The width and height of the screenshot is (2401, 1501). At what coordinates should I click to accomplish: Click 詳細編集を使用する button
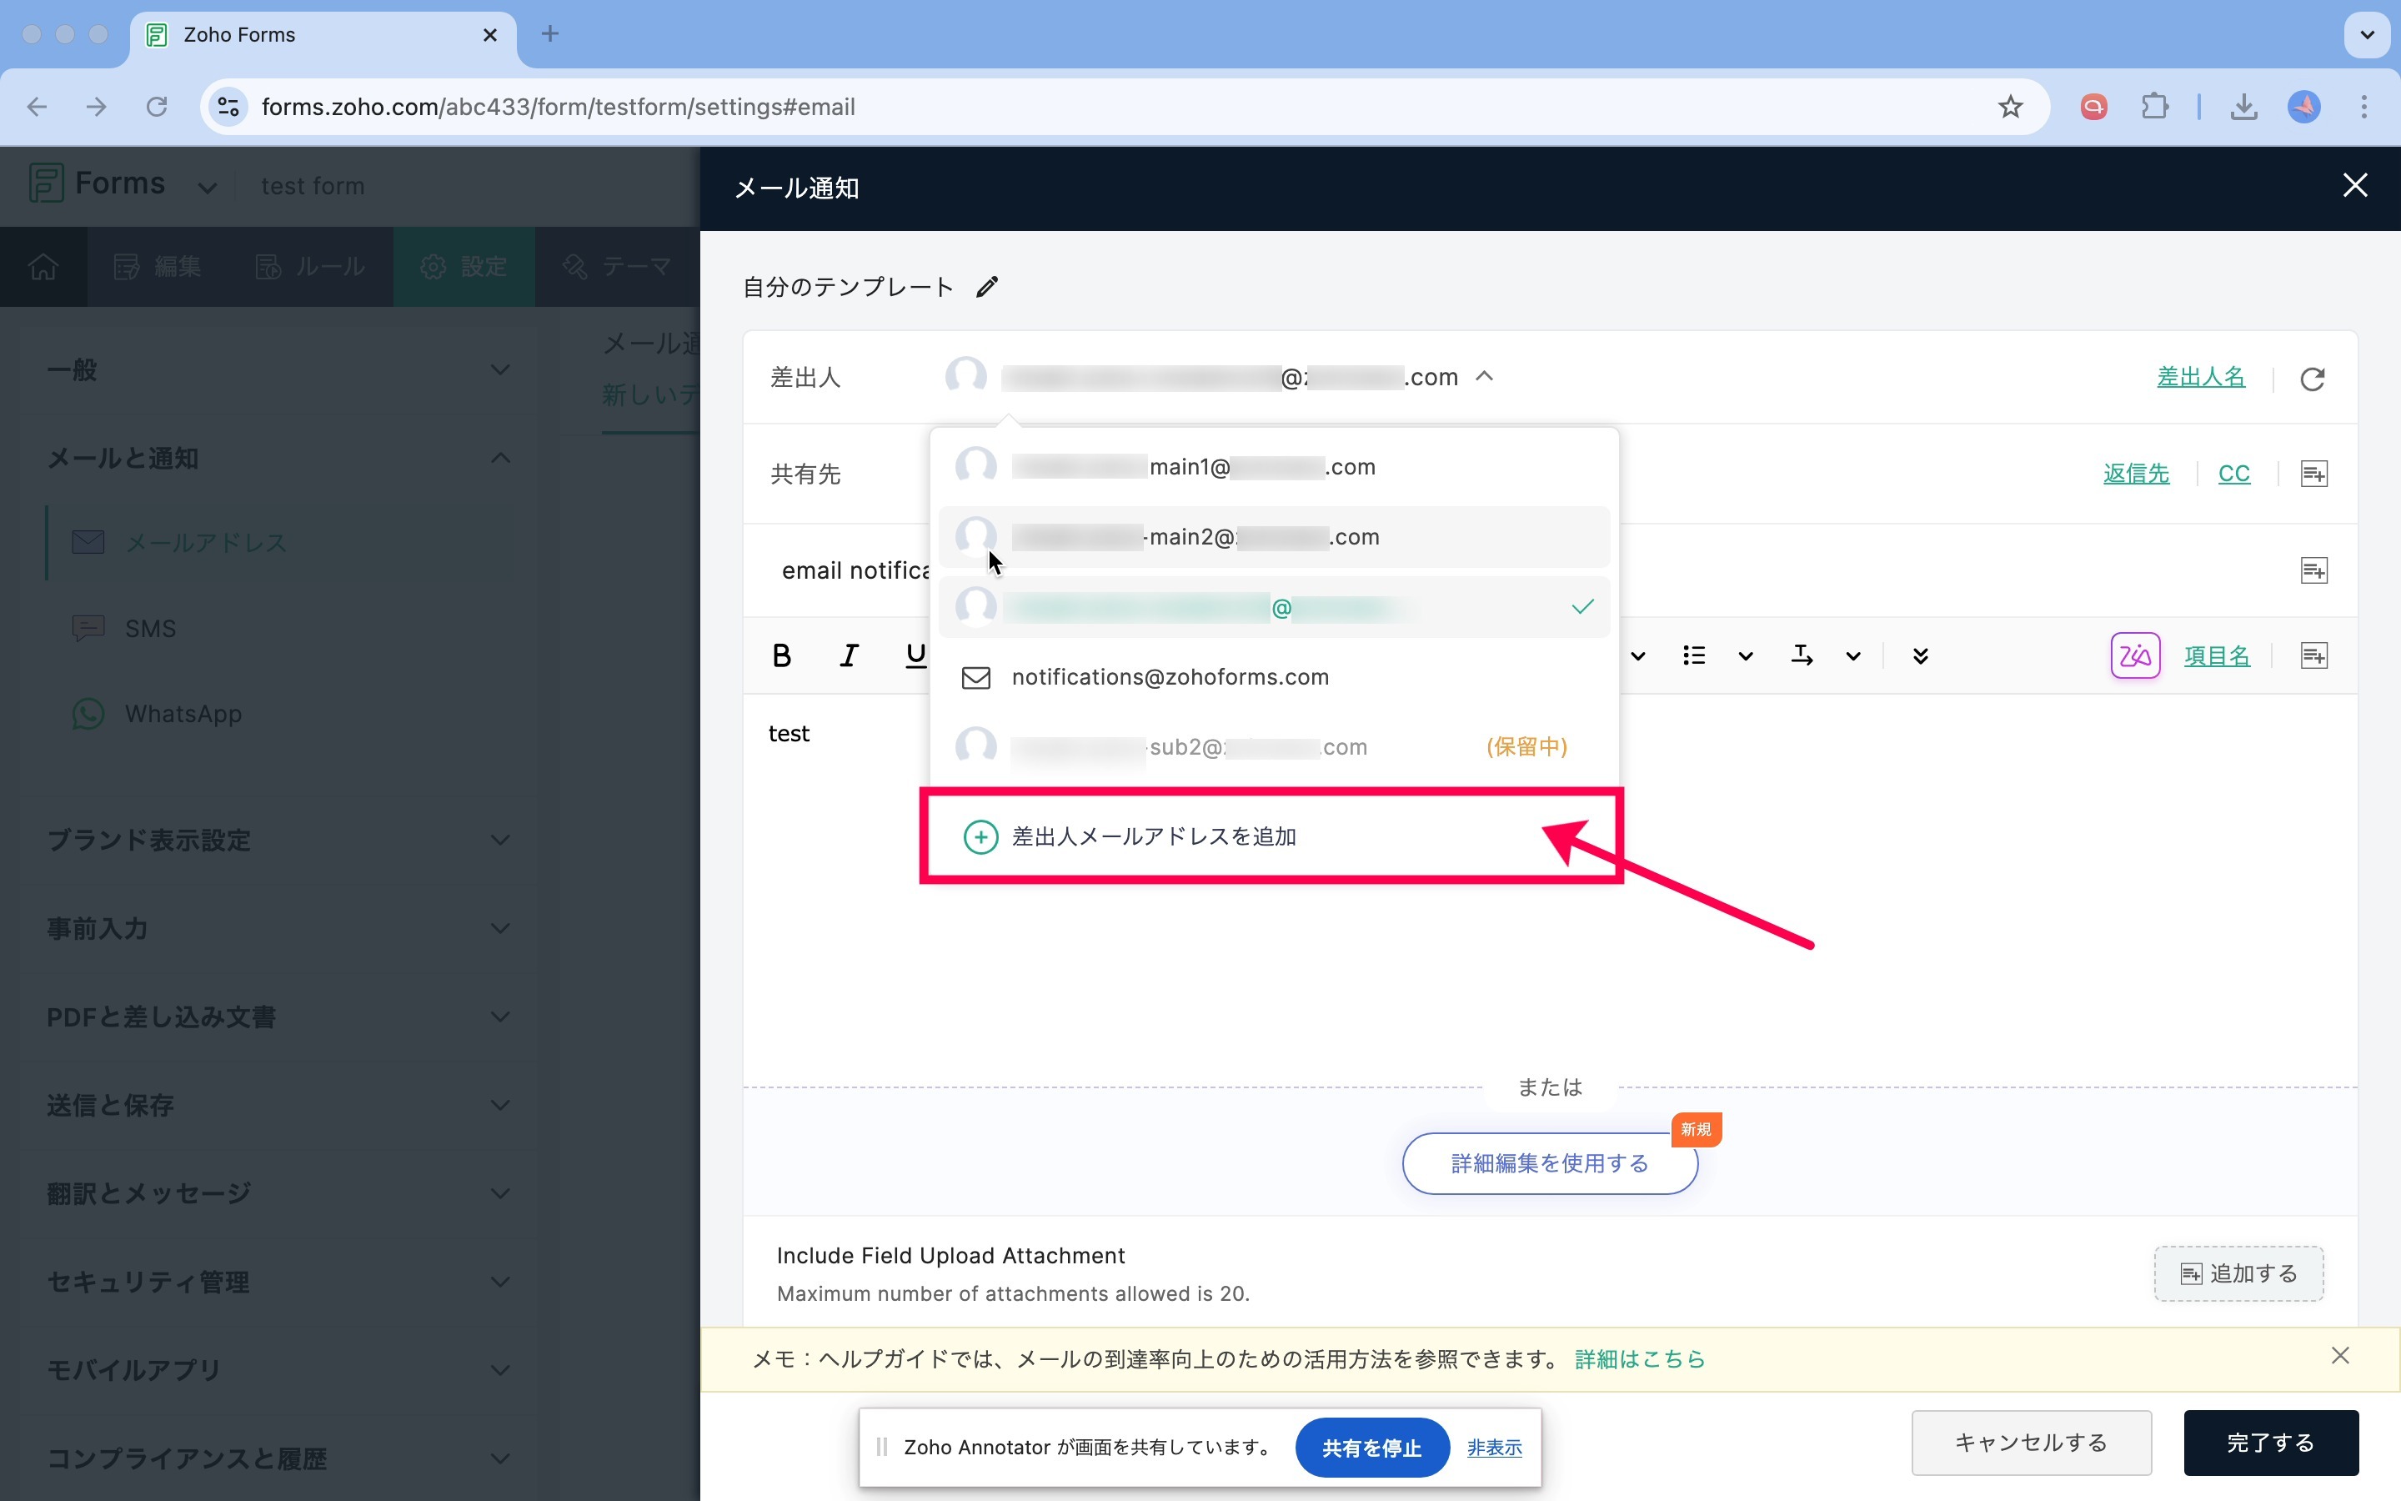coord(1549,1163)
